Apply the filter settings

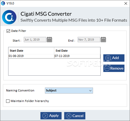[x=51, y=116]
